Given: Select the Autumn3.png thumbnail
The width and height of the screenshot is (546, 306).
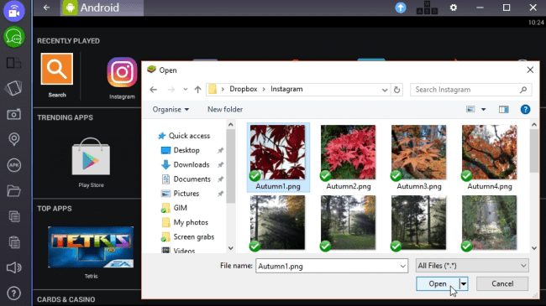Looking at the screenshot, I should click(x=419, y=152).
